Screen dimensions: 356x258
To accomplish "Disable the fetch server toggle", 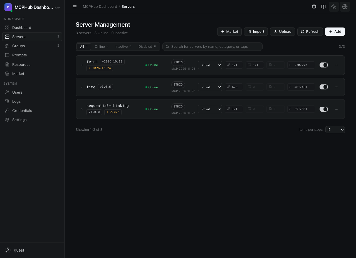I will pos(324,65).
